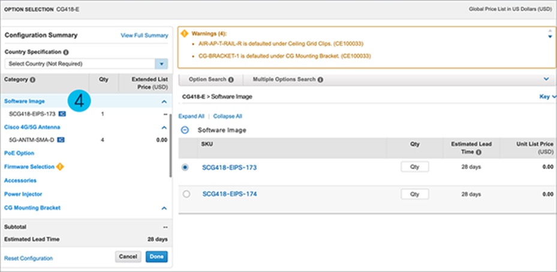The height and width of the screenshot is (272, 557).
Task: Open the Firmware Selection category
Action: pyautogui.click(x=29, y=167)
